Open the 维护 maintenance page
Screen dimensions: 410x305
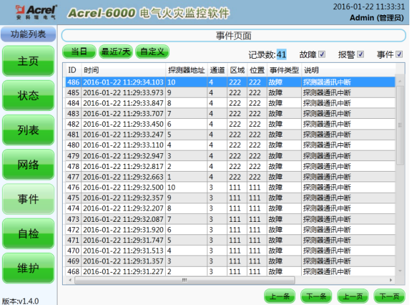click(x=28, y=268)
